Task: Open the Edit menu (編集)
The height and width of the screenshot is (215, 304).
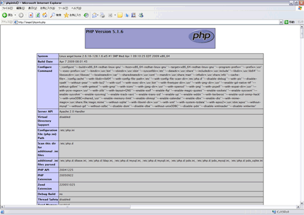Action: (20, 8)
